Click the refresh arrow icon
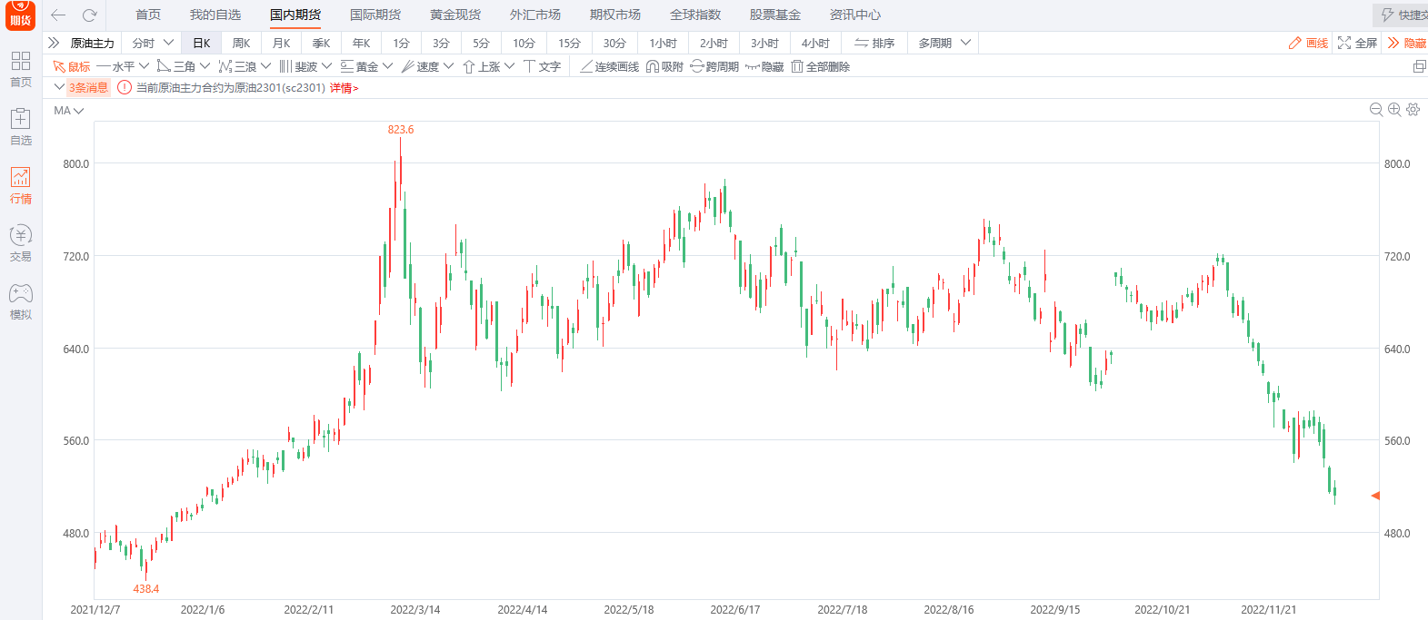 (x=89, y=15)
